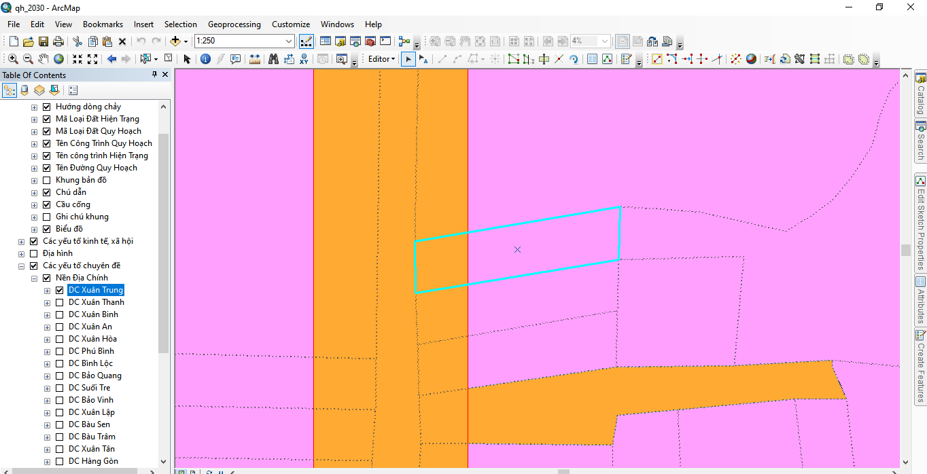Screen dimensions: 927x474
Task: Uncheck the DC Xuân Trung layer
Action: pos(59,290)
